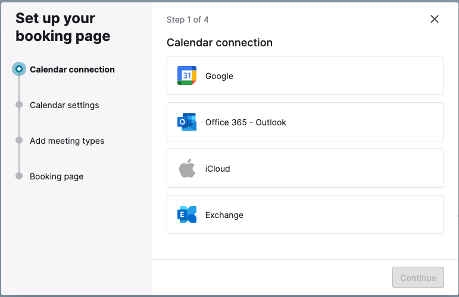Select the Exchange calendar label
This screenshot has height=297, width=459.
tap(224, 215)
